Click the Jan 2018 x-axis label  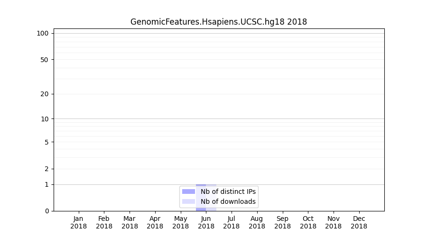[79, 222]
